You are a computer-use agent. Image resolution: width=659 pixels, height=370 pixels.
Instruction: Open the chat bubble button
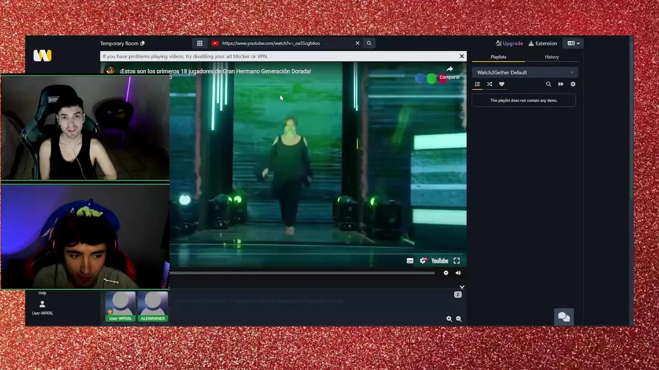pyautogui.click(x=564, y=317)
